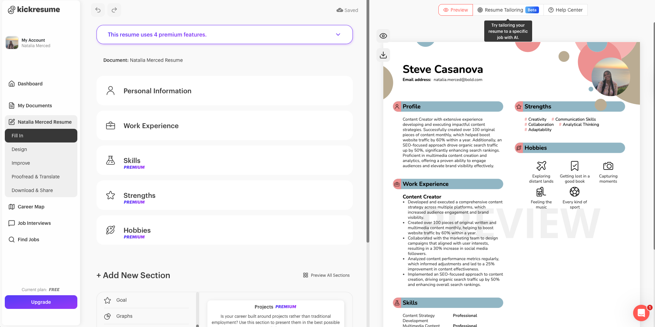Click the flask icon beside Skills
Screen dimensions: 655x327
110,160
